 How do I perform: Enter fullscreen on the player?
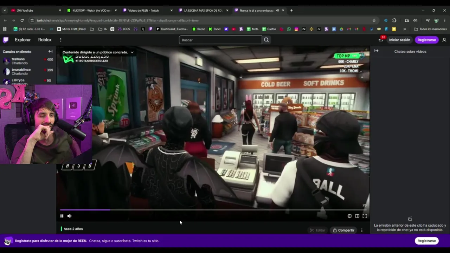click(365, 216)
